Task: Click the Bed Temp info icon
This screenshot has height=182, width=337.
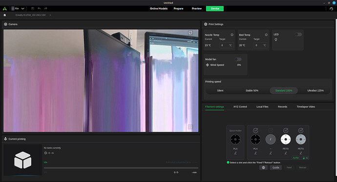Action: pos(266,35)
